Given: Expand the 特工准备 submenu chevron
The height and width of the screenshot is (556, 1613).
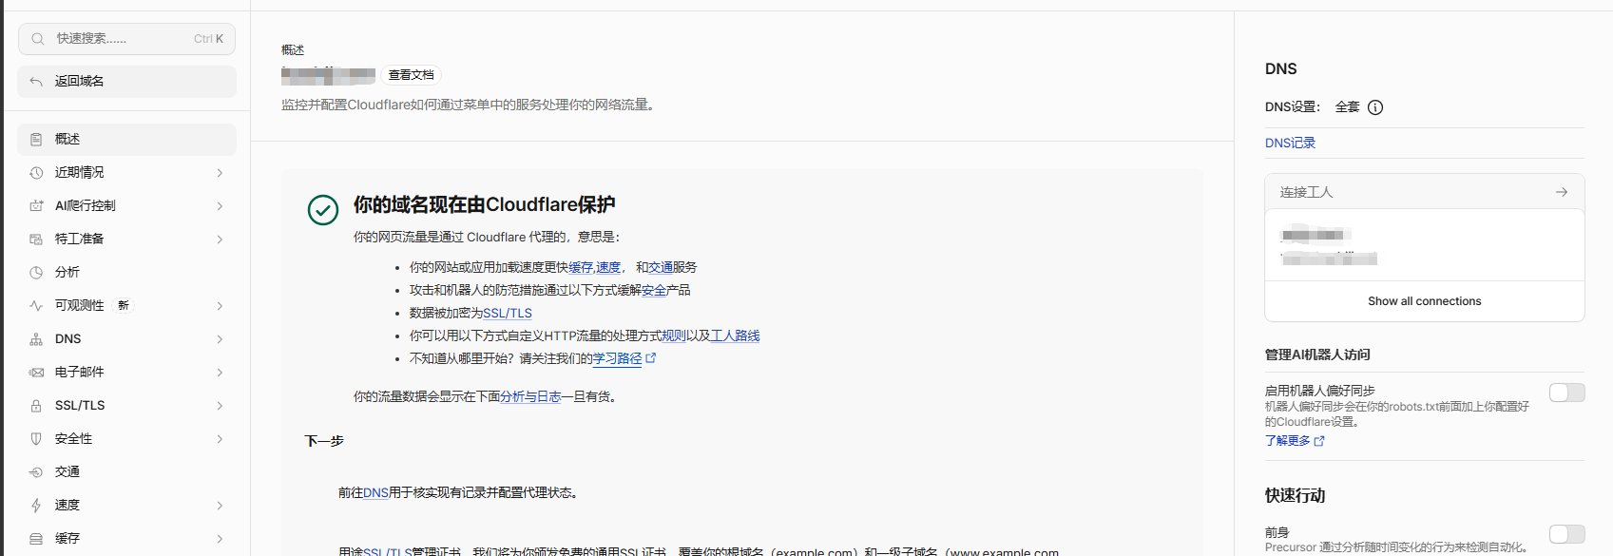Looking at the screenshot, I should pyautogui.click(x=220, y=240).
